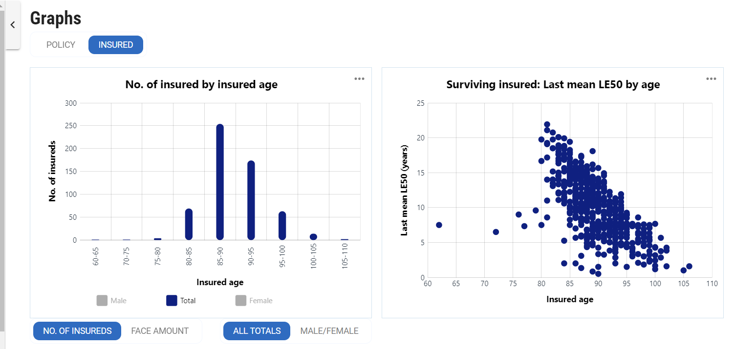756x349 pixels.
Task: Toggle the Female legend swatch
Action: (x=241, y=301)
